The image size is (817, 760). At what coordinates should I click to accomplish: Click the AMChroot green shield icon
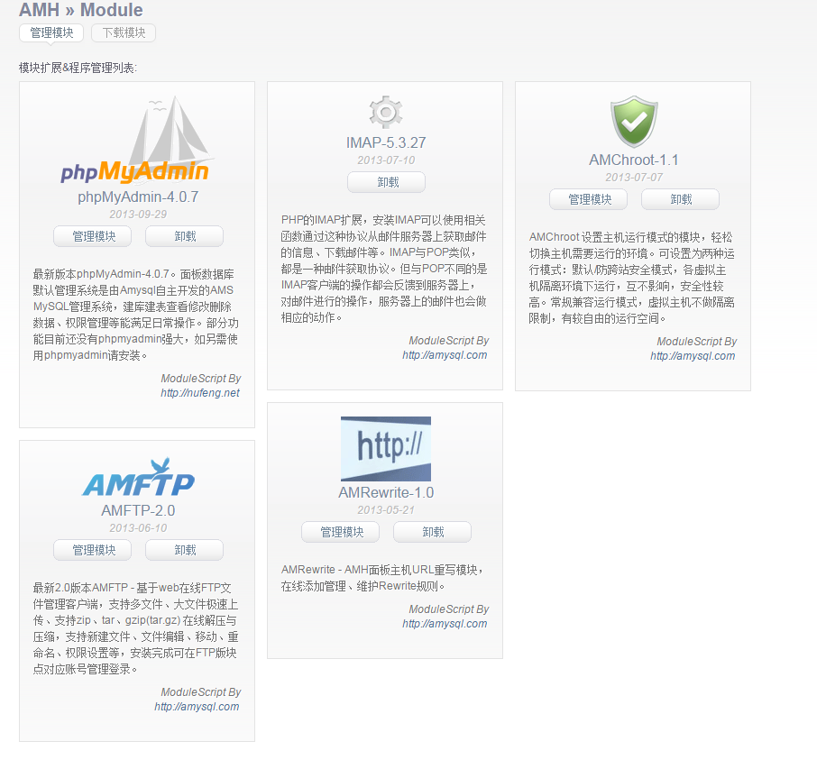click(633, 122)
